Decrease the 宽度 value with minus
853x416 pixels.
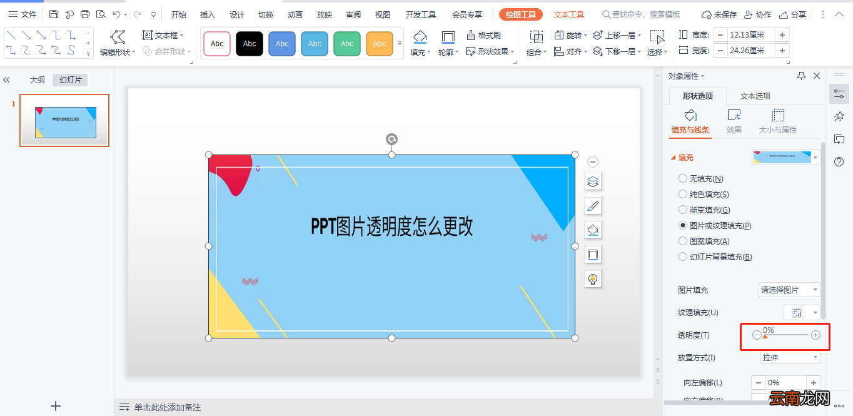[x=720, y=51]
